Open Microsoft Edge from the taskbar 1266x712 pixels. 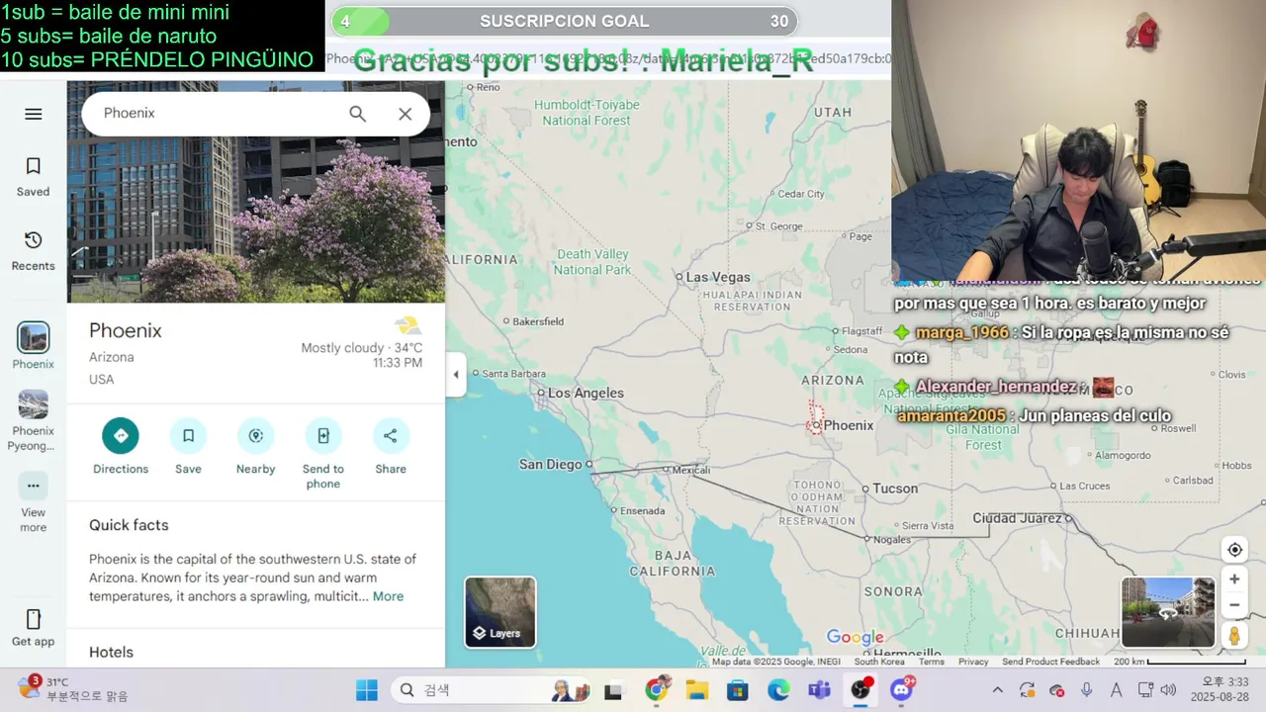pyautogui.click(x=778, y=690)
